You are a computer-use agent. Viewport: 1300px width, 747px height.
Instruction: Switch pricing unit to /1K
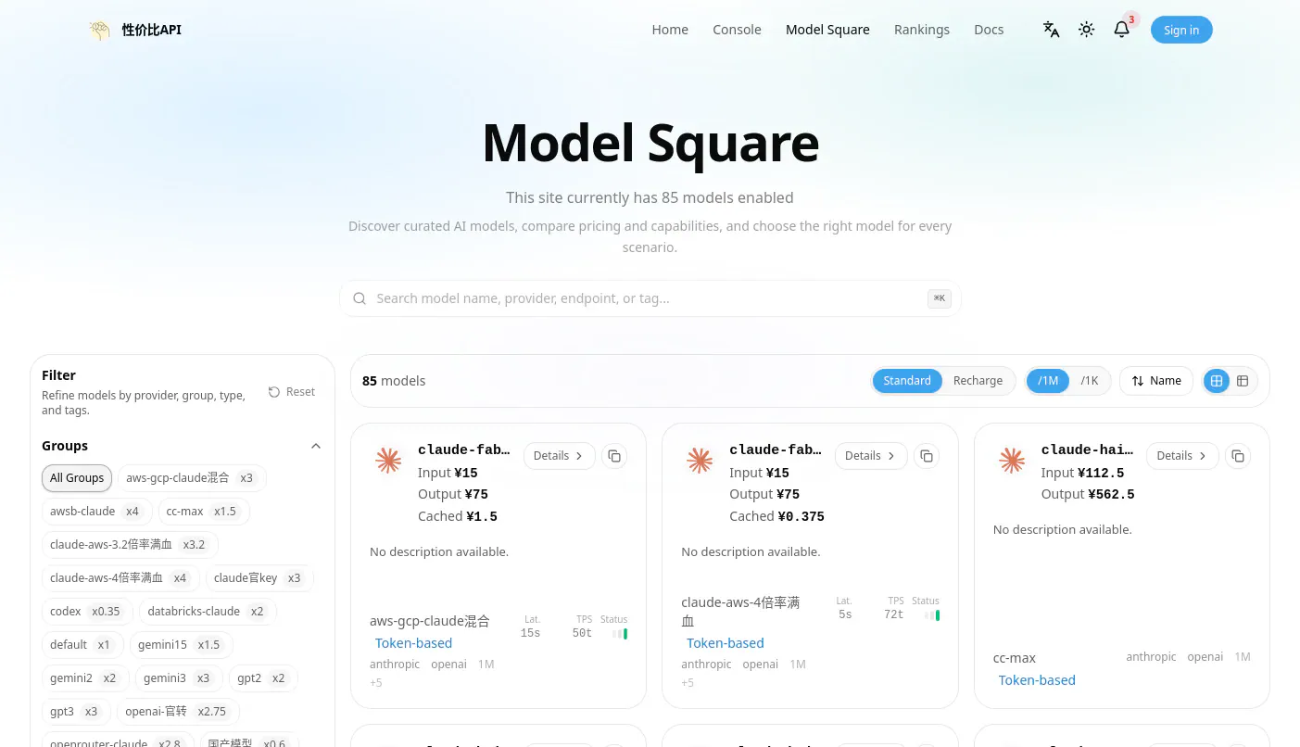(1089, 381)
